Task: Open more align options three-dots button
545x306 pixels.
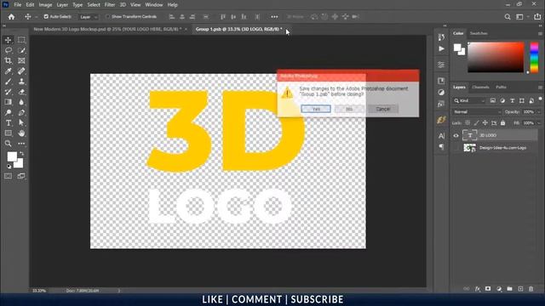Action: coord(274,17)
